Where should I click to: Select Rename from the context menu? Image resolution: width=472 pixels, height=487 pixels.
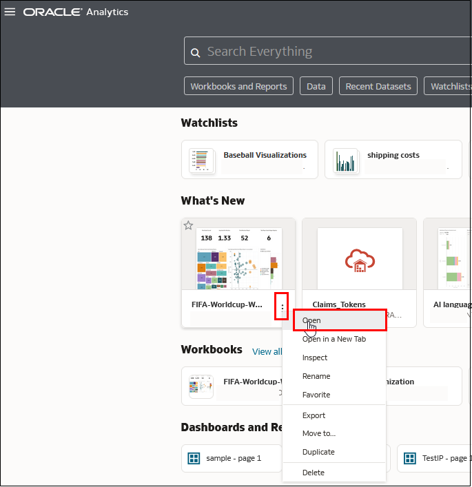[x=334, y=376]
